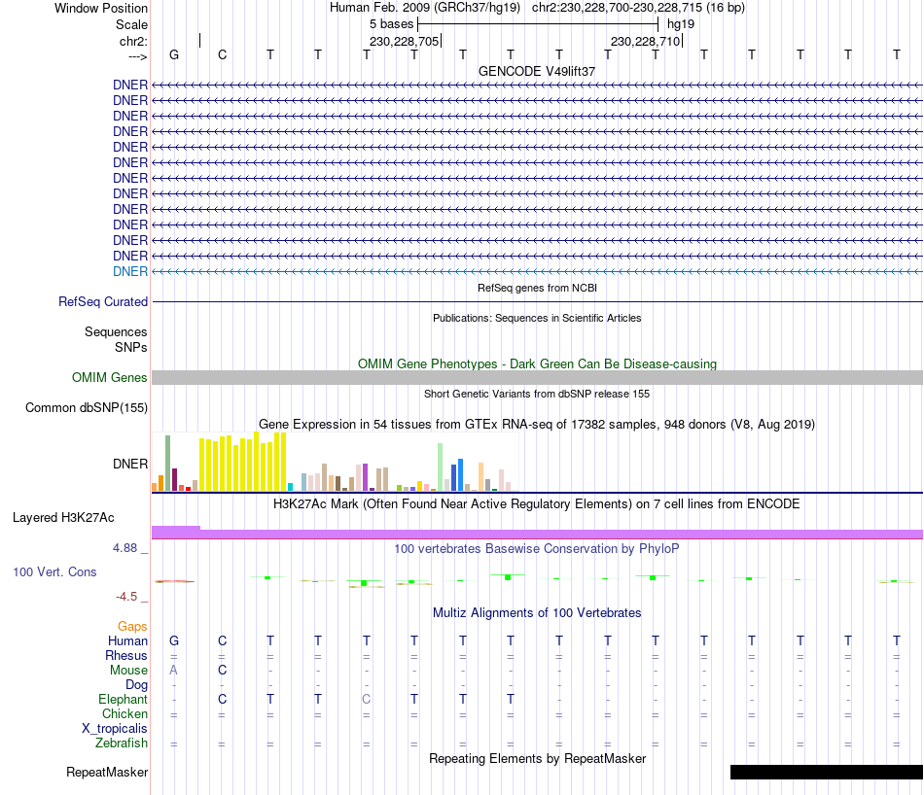Open the RefSeq Curated track label
Screen dimensions: 924x795
(103, 301)
